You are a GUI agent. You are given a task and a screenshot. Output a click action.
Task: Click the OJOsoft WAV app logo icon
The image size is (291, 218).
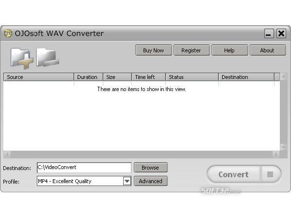pos(8,33)
